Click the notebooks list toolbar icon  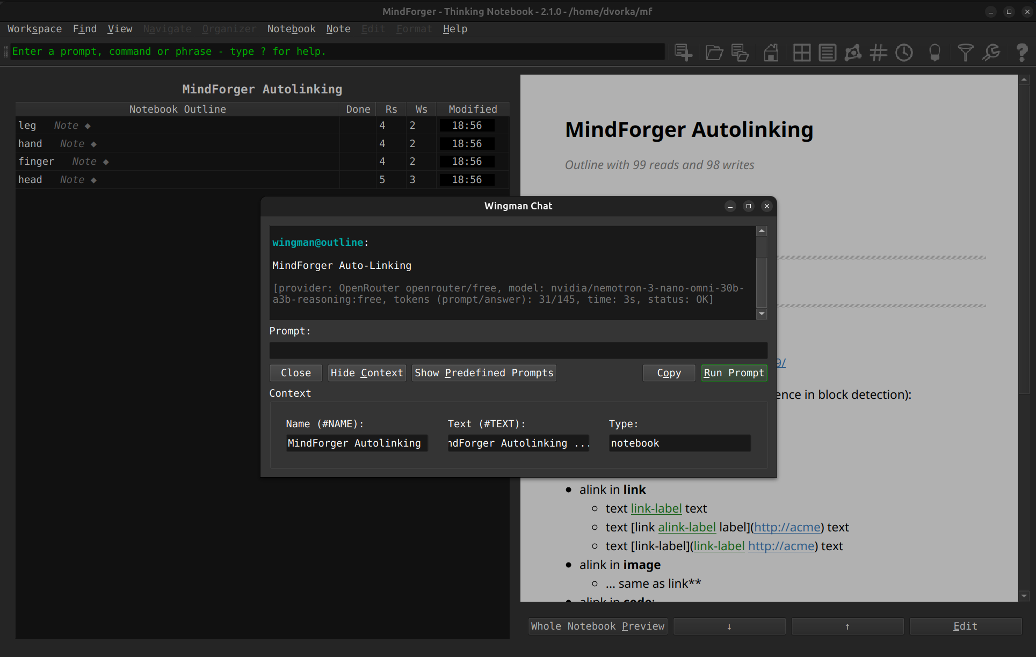740,52
